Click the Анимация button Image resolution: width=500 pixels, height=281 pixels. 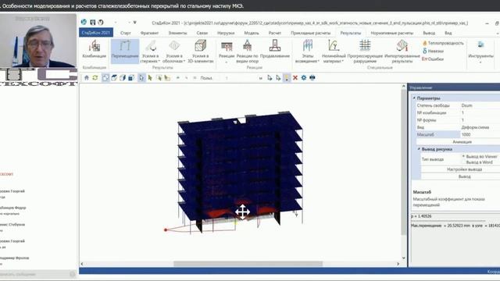462,142
